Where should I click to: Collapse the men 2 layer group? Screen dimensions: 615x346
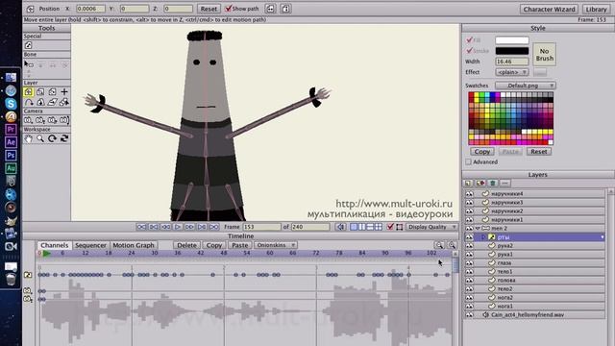(x=478, y=229)
